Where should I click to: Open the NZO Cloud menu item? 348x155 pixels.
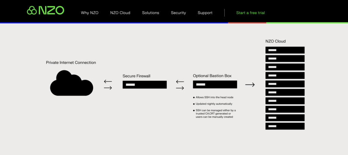[x=120, y=13]
